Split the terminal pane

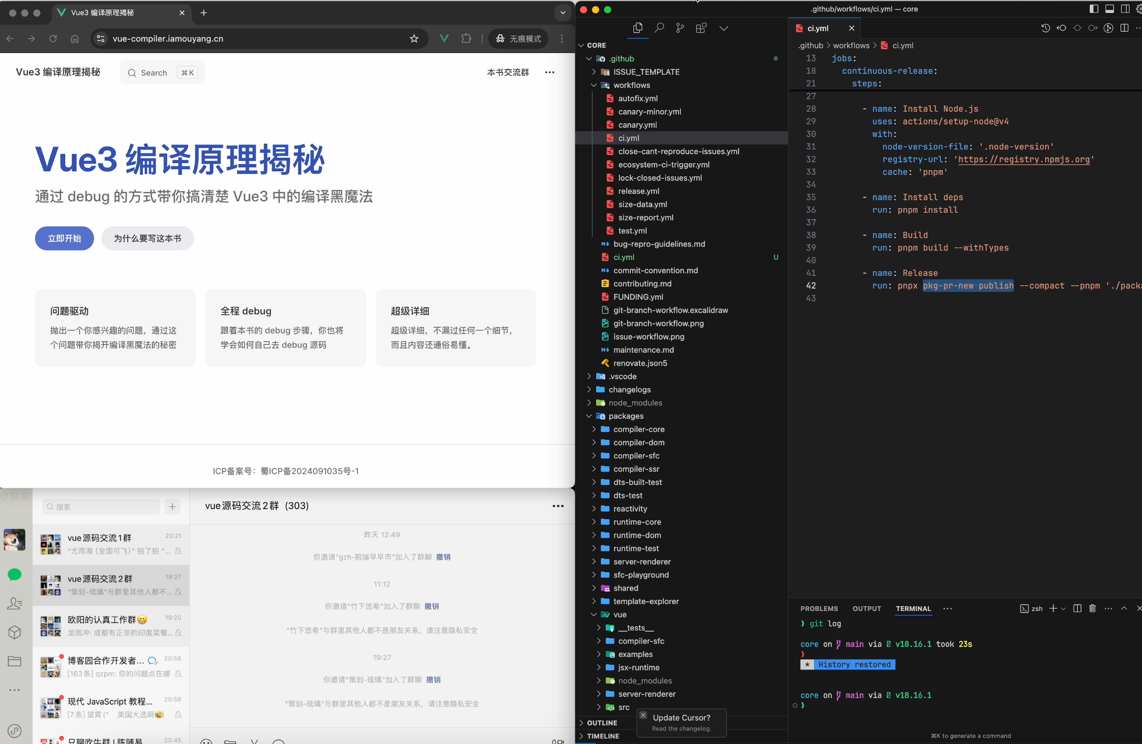pos(1077,608)
